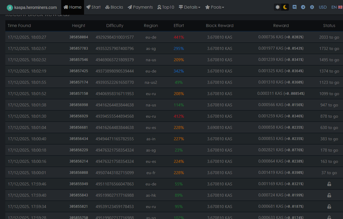Image resolution: width=343 pixels, height=219 pixels.
Task: Click the 23% effort value
Action: pyautogui.click(x=179, y=150)
